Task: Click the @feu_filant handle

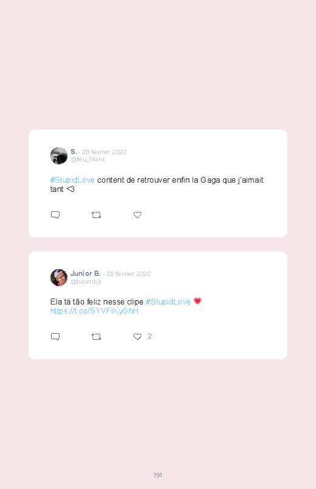Action: pyautogui.click(x=88, y=160)
